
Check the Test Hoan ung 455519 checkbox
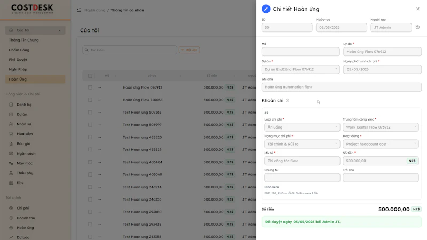coord(90,150)
